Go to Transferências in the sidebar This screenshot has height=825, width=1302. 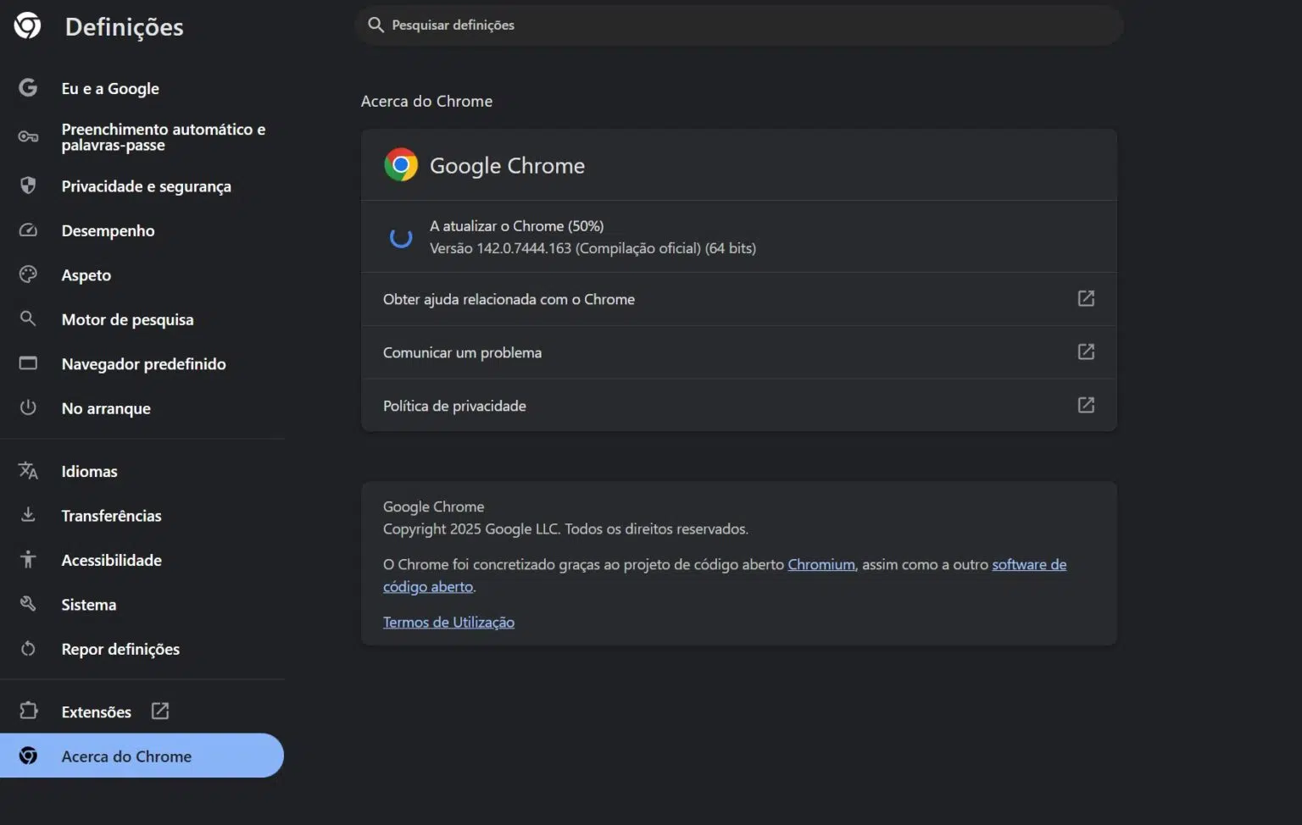click(x=111, y=516)
